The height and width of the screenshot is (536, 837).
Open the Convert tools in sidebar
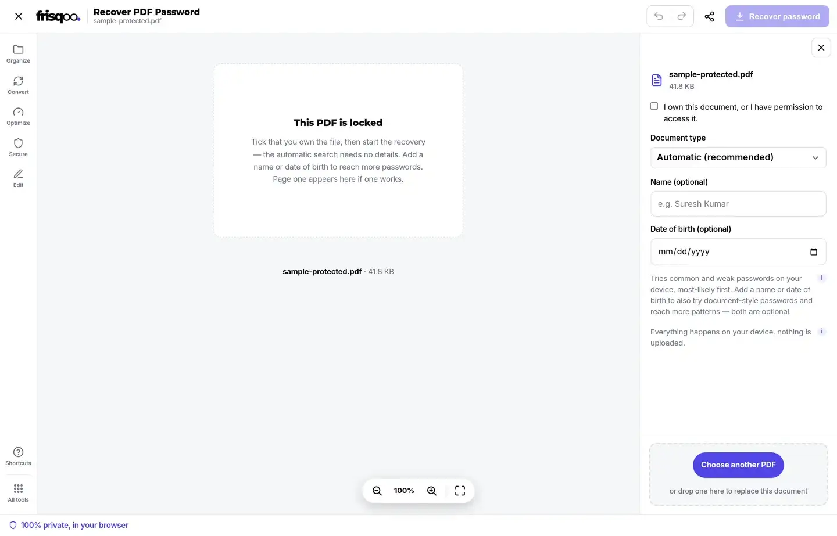[x=18, y=85]
